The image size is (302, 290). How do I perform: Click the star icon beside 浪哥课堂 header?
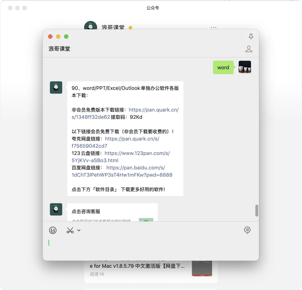(130, 27)
